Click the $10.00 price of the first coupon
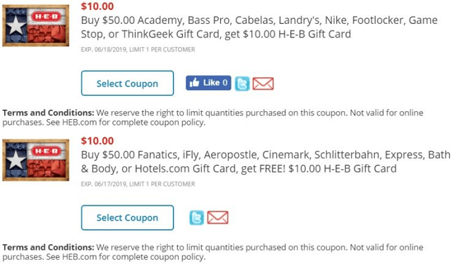Screen dimensions: 459x267 [97, 6]
